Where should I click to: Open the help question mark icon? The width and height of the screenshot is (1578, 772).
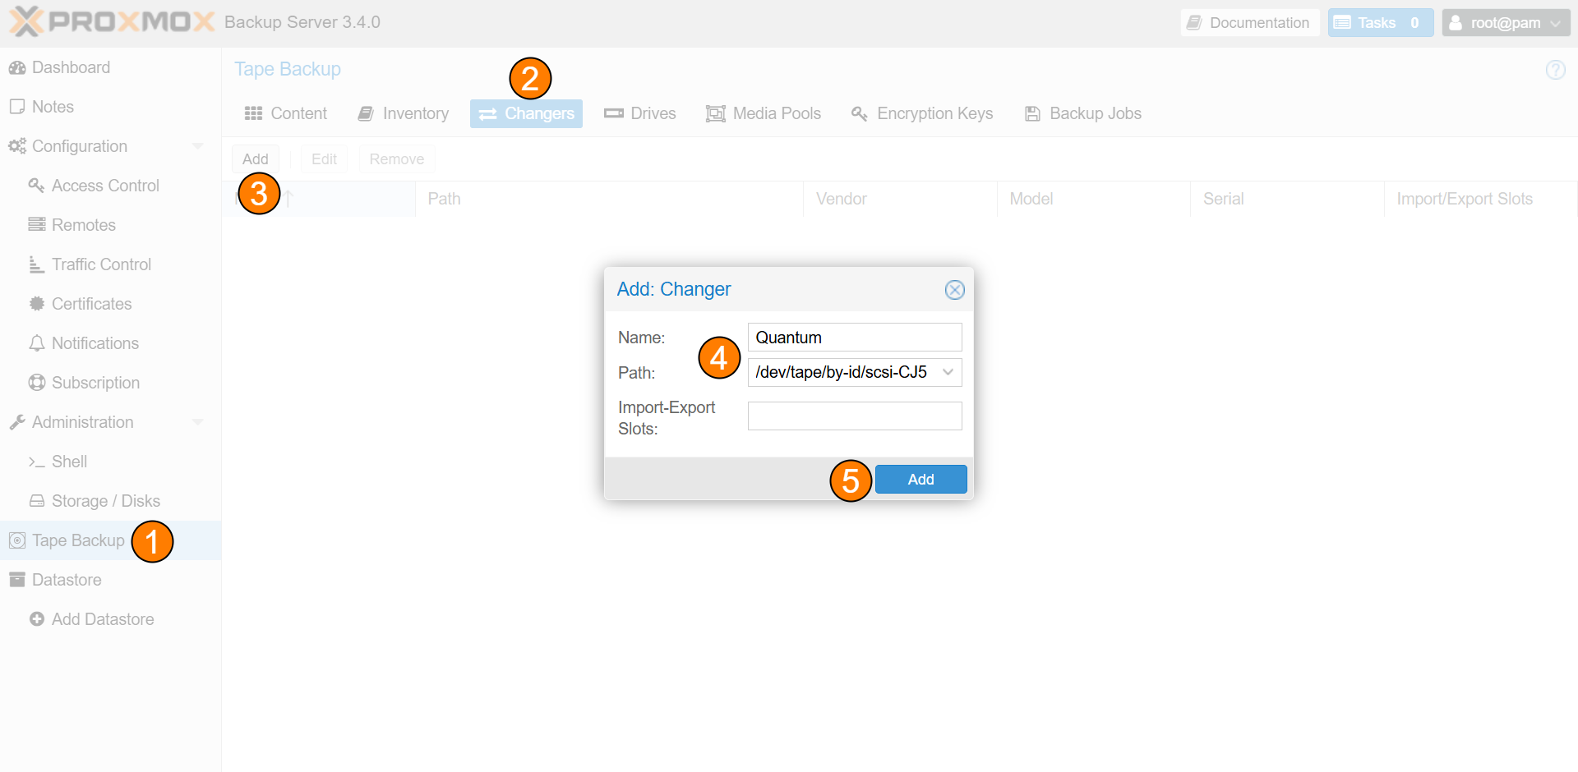tap(1555, 70)
